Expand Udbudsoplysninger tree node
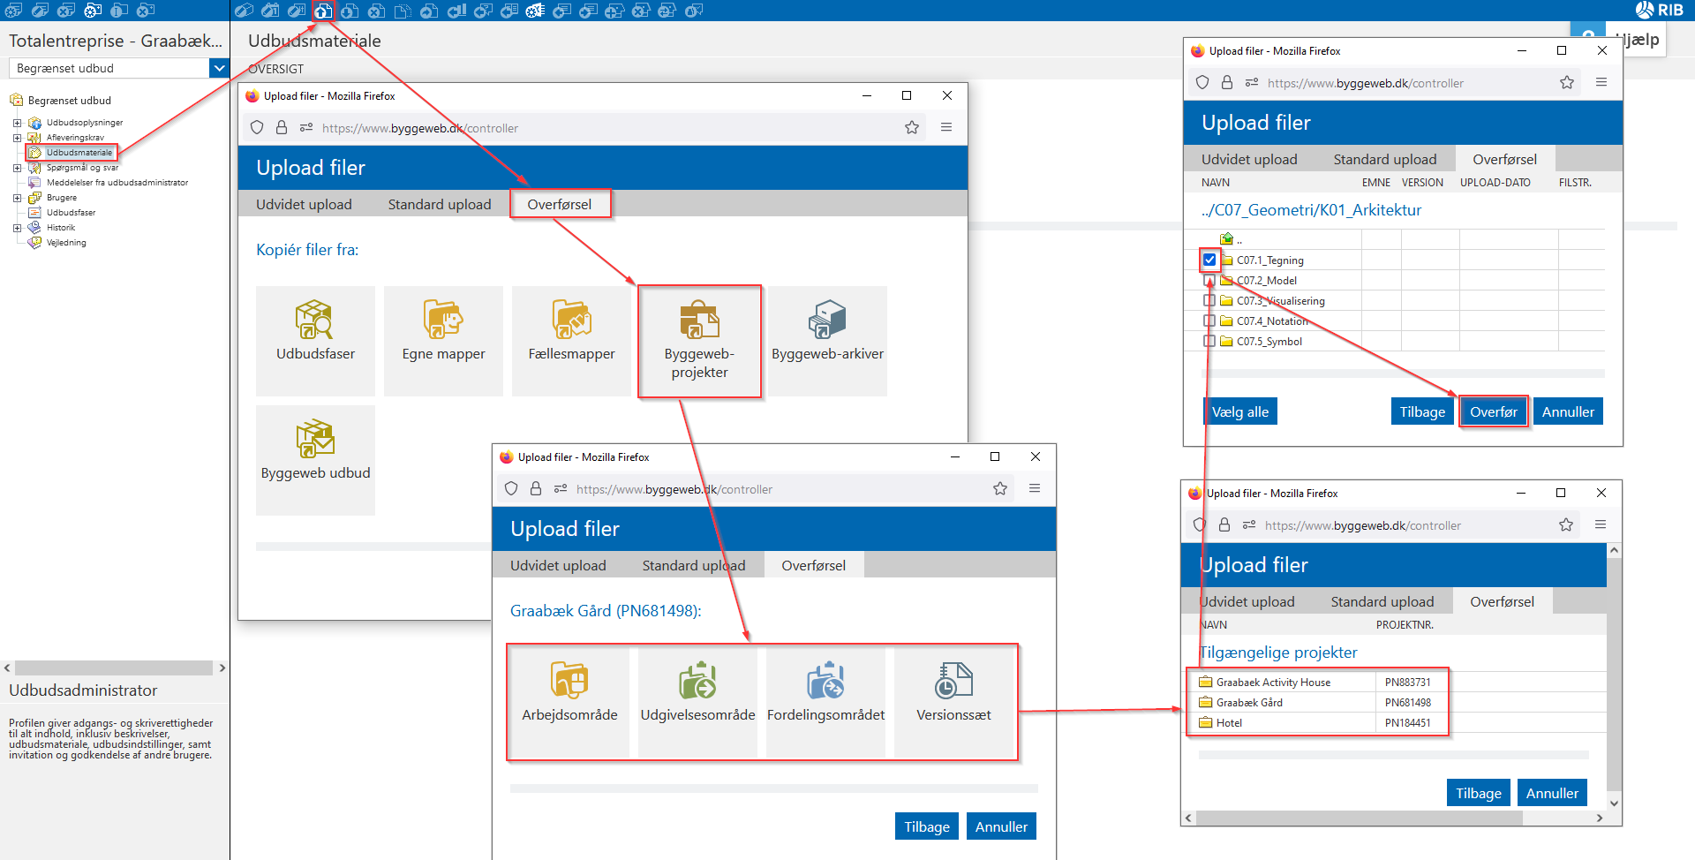 click(x=17, y=123)
